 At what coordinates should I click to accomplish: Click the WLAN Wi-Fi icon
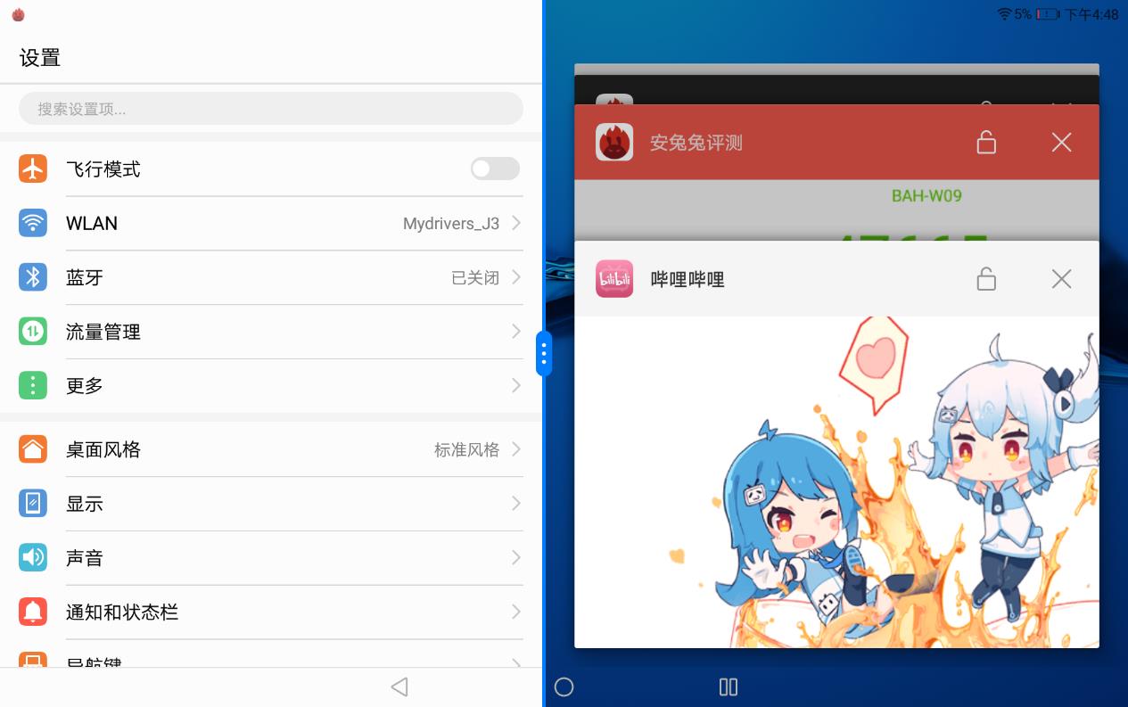tap(33, 223)
